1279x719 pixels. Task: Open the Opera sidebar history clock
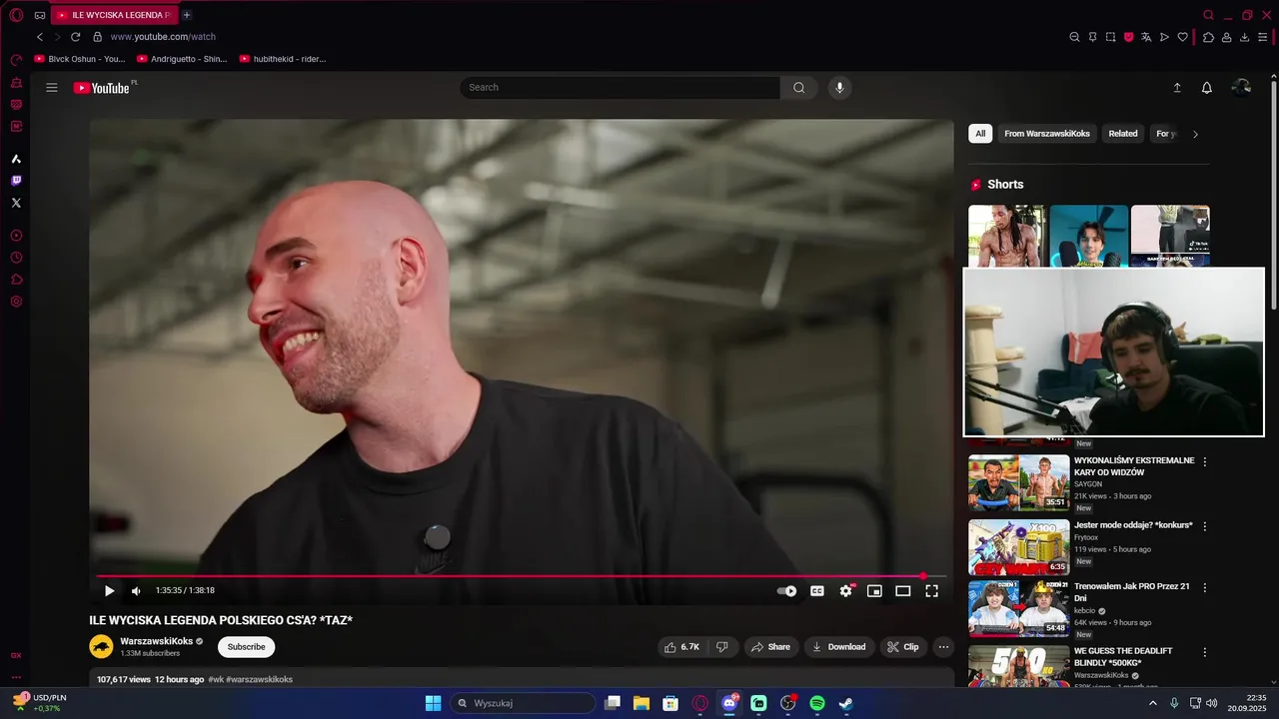point(16,258)
